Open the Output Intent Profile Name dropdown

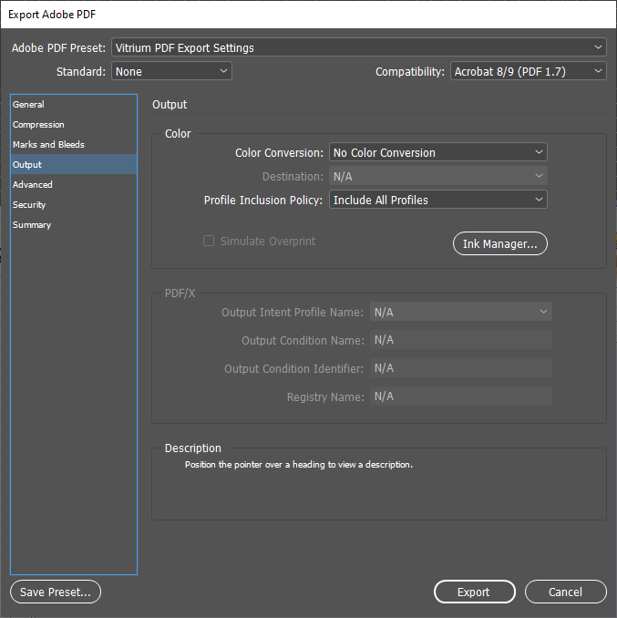coord(461,312)
